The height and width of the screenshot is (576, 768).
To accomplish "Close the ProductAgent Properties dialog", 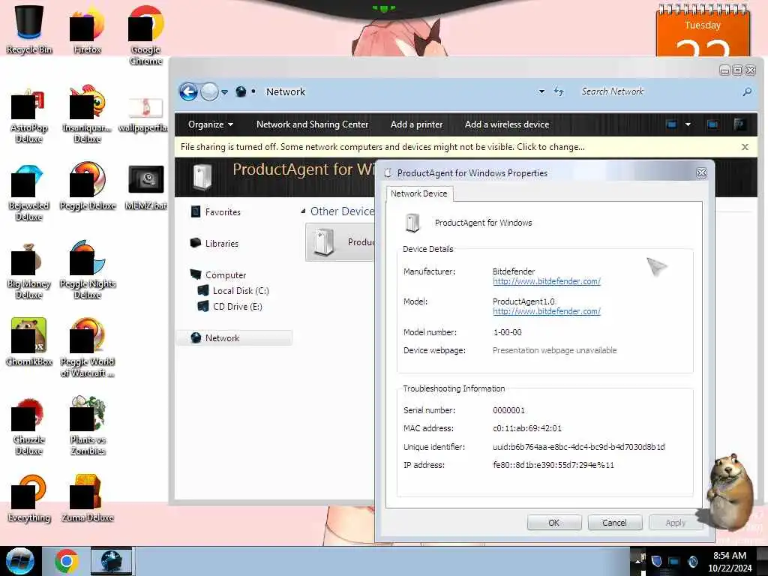I will point(701,173).
